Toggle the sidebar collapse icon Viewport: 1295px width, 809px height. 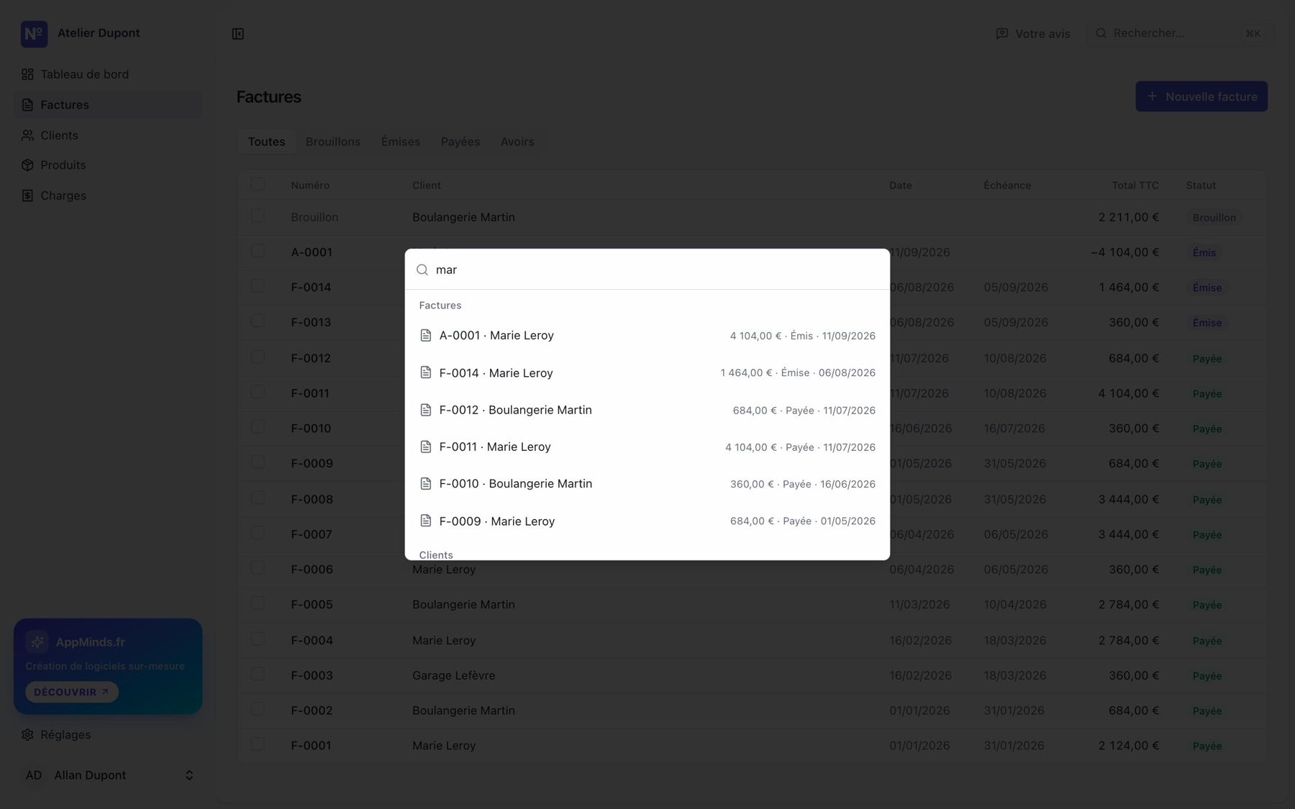238,34
